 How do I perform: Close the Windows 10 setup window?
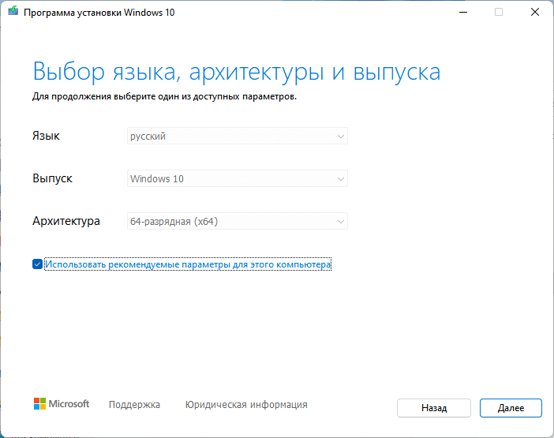535,13
